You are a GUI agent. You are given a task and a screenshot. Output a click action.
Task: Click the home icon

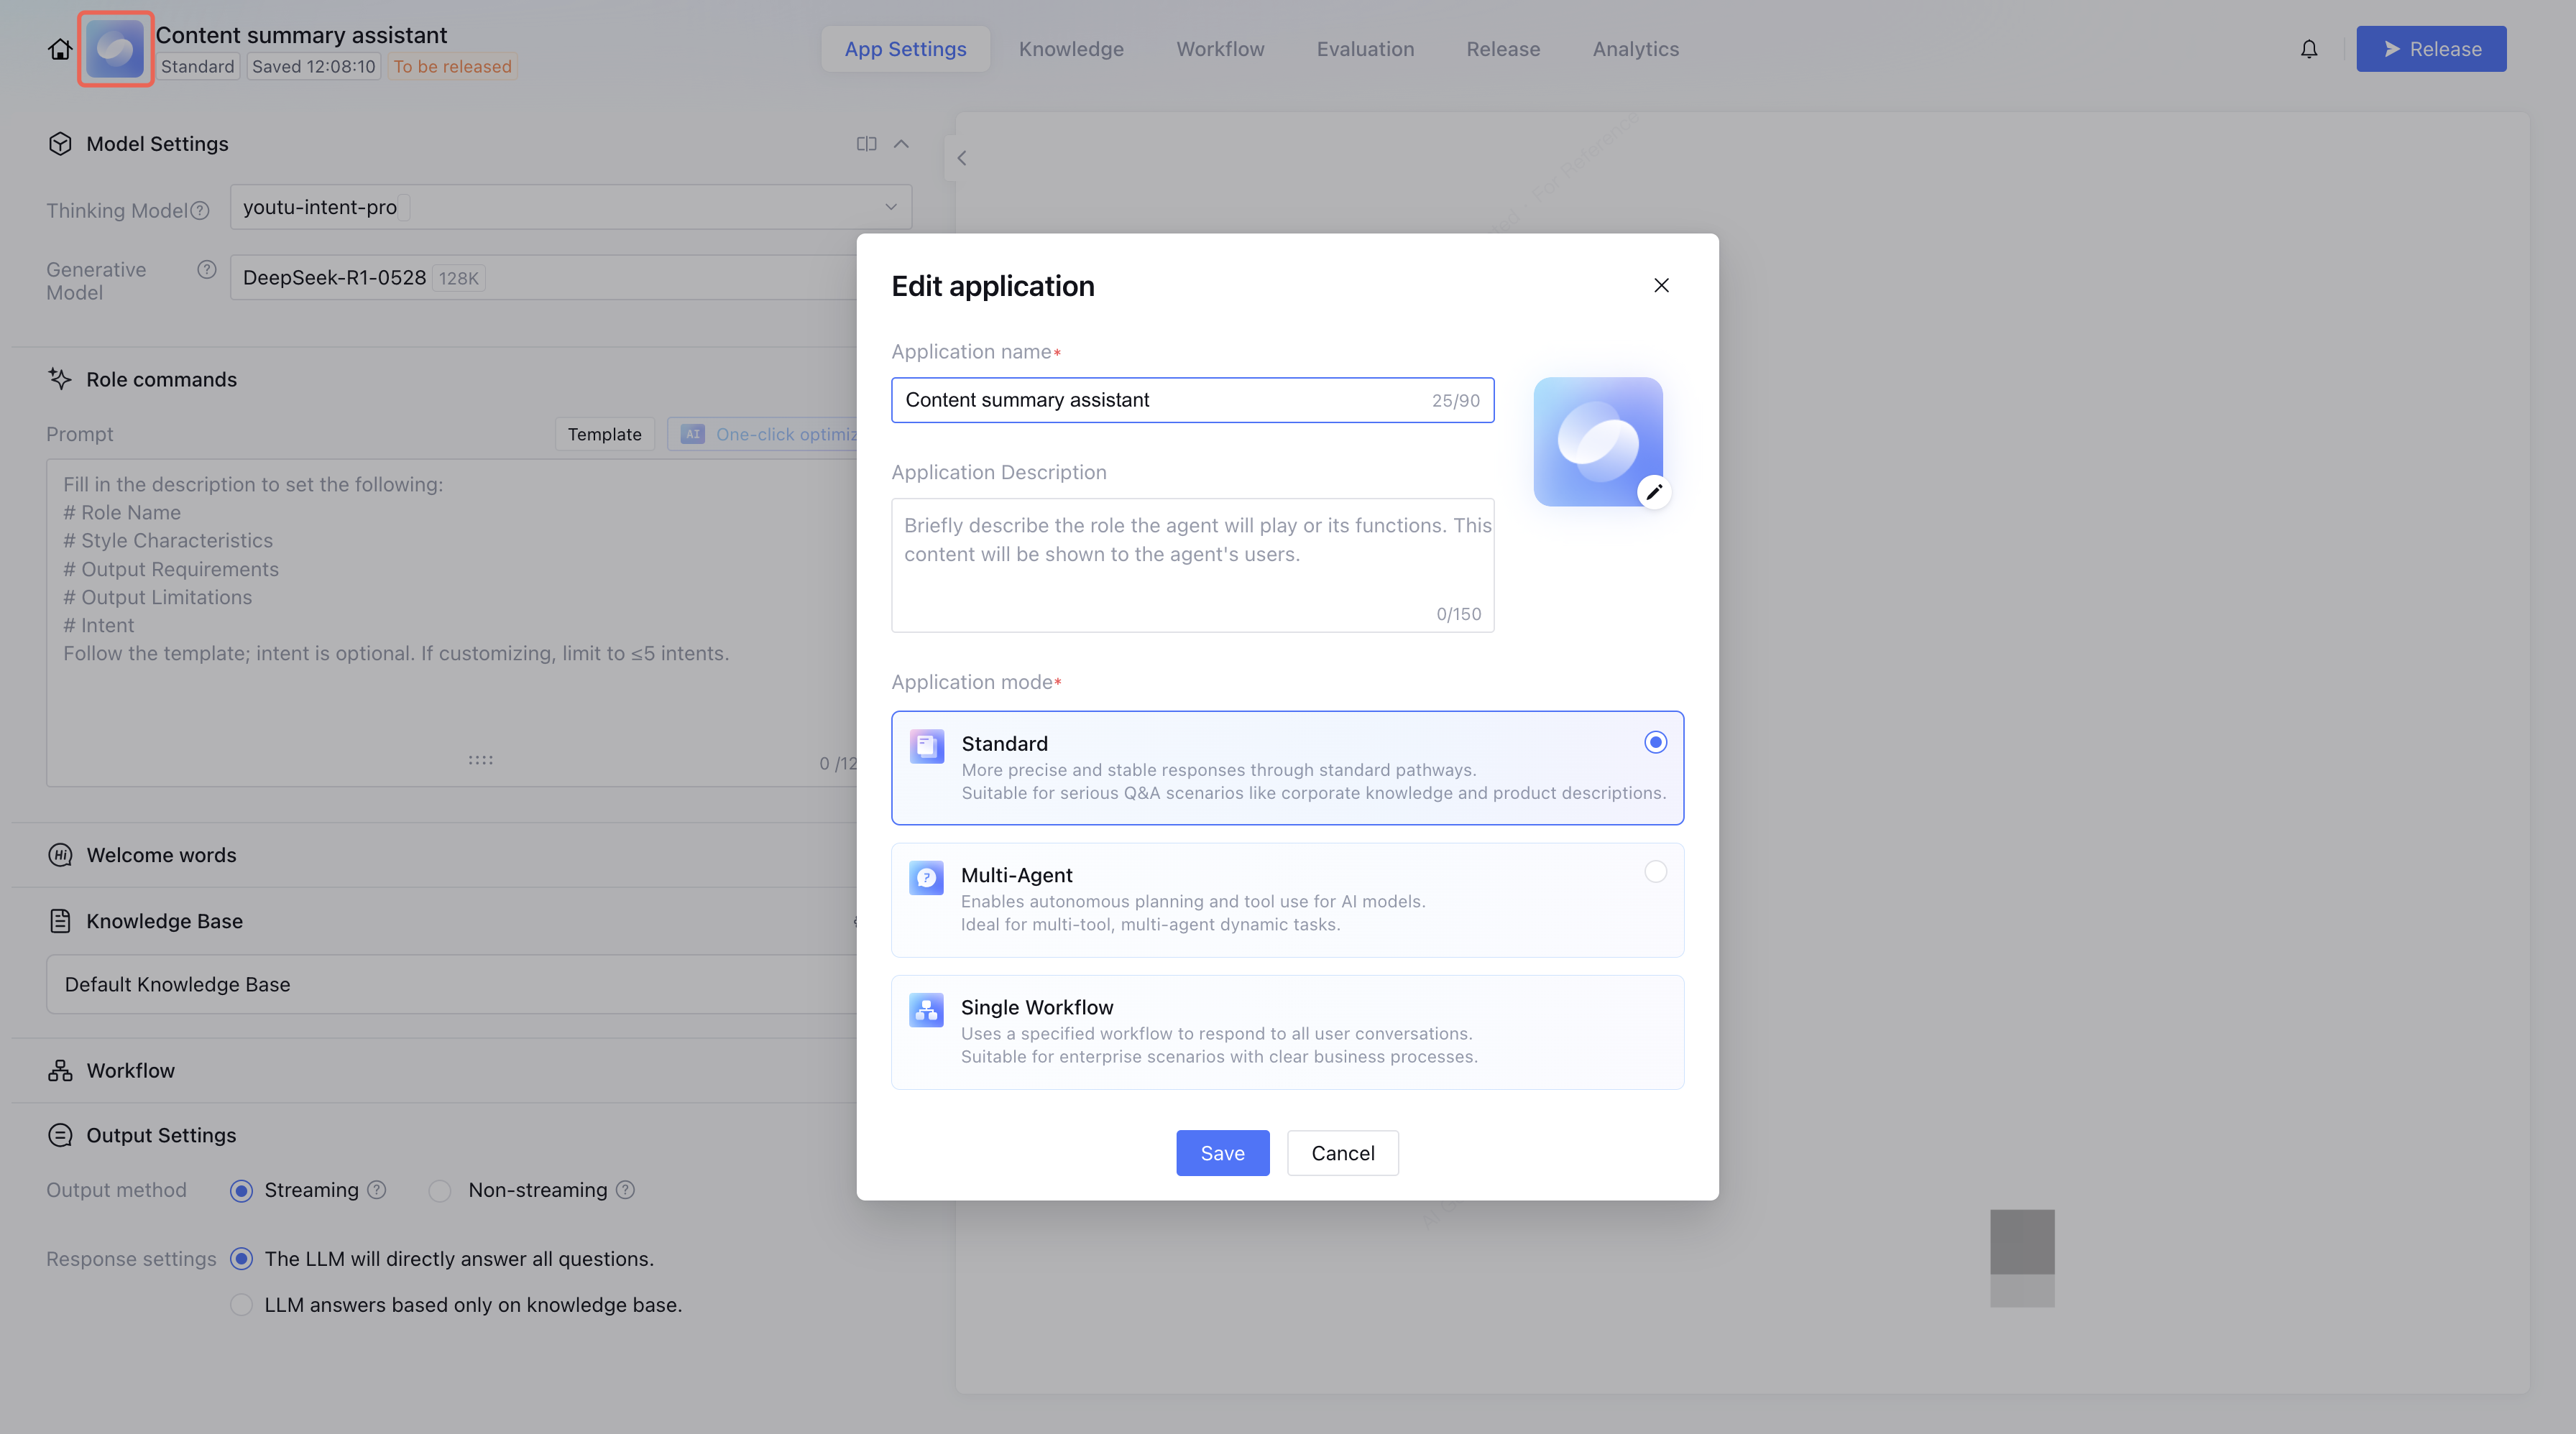60,49
